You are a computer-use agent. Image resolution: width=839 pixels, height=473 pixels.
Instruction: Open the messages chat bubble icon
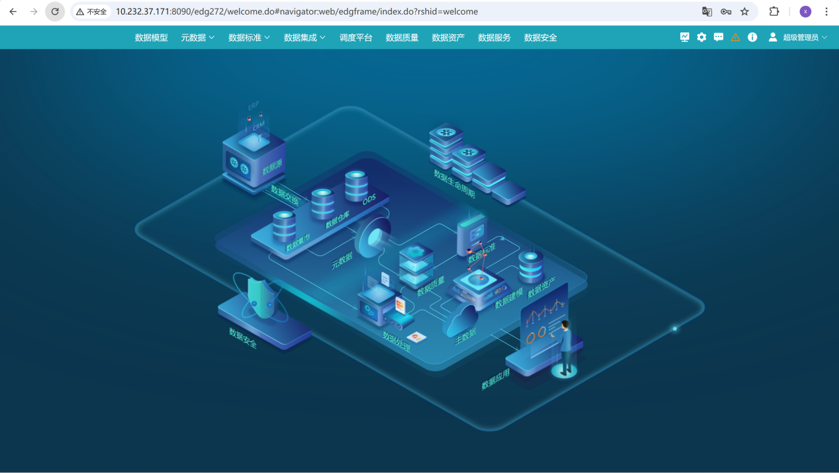coord(718,38)
